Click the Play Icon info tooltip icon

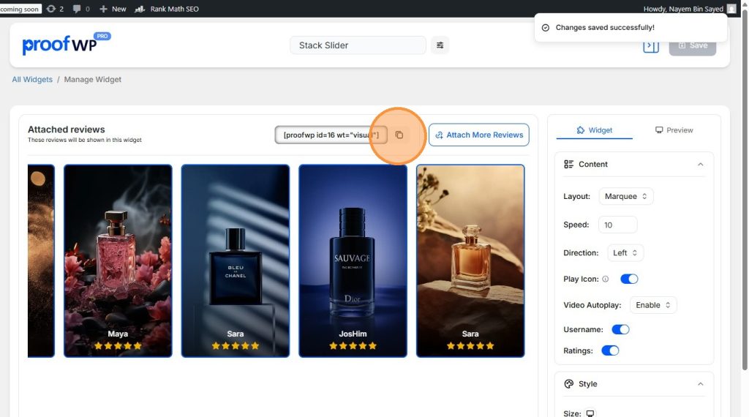pos(605,279)
